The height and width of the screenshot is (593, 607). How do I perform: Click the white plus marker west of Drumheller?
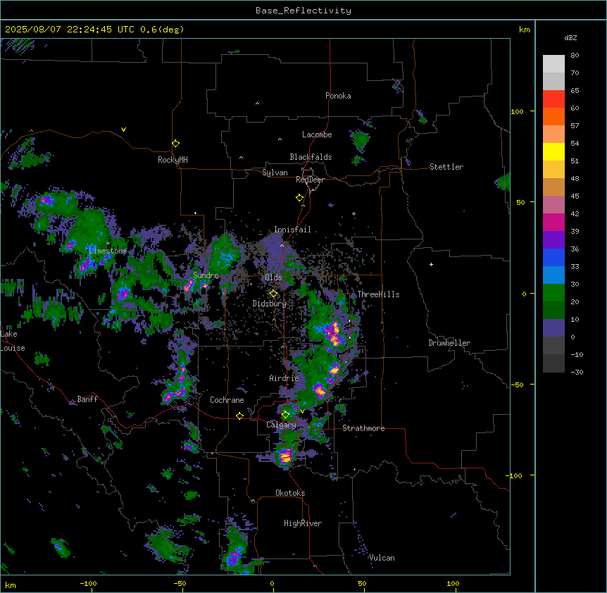(x=431, y=264)
